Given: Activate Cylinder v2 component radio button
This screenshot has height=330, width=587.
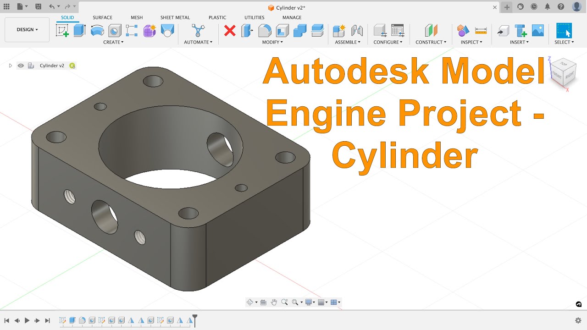Looking at the screenshot, I should pos(72,66).
